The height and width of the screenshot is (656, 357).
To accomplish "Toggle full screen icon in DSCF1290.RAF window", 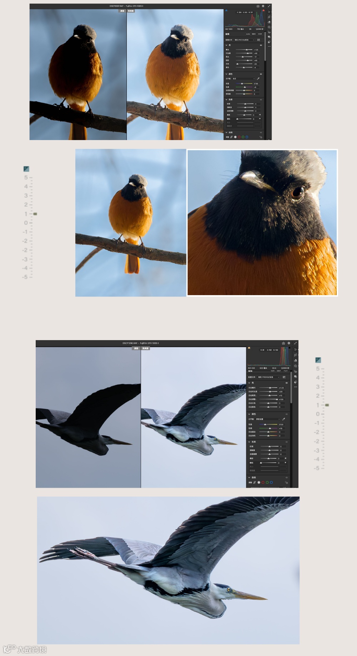I will point(295,343).
